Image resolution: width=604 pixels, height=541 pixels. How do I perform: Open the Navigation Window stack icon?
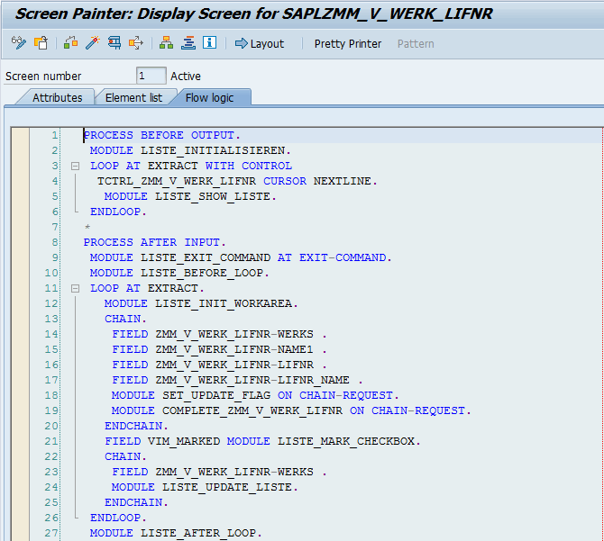coord(188,42)
